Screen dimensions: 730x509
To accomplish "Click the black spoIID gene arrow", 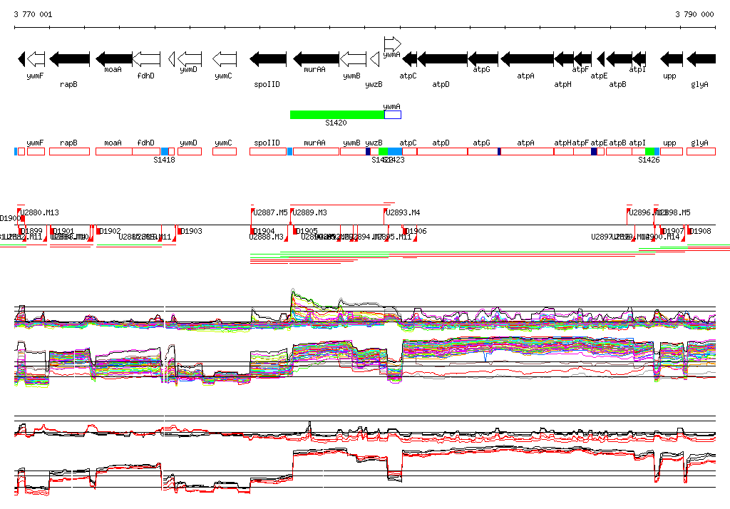I will pyautogui.click(x=268, y=59).
